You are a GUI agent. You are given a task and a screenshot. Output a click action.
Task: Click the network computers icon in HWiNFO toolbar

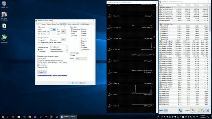point(180,111)
